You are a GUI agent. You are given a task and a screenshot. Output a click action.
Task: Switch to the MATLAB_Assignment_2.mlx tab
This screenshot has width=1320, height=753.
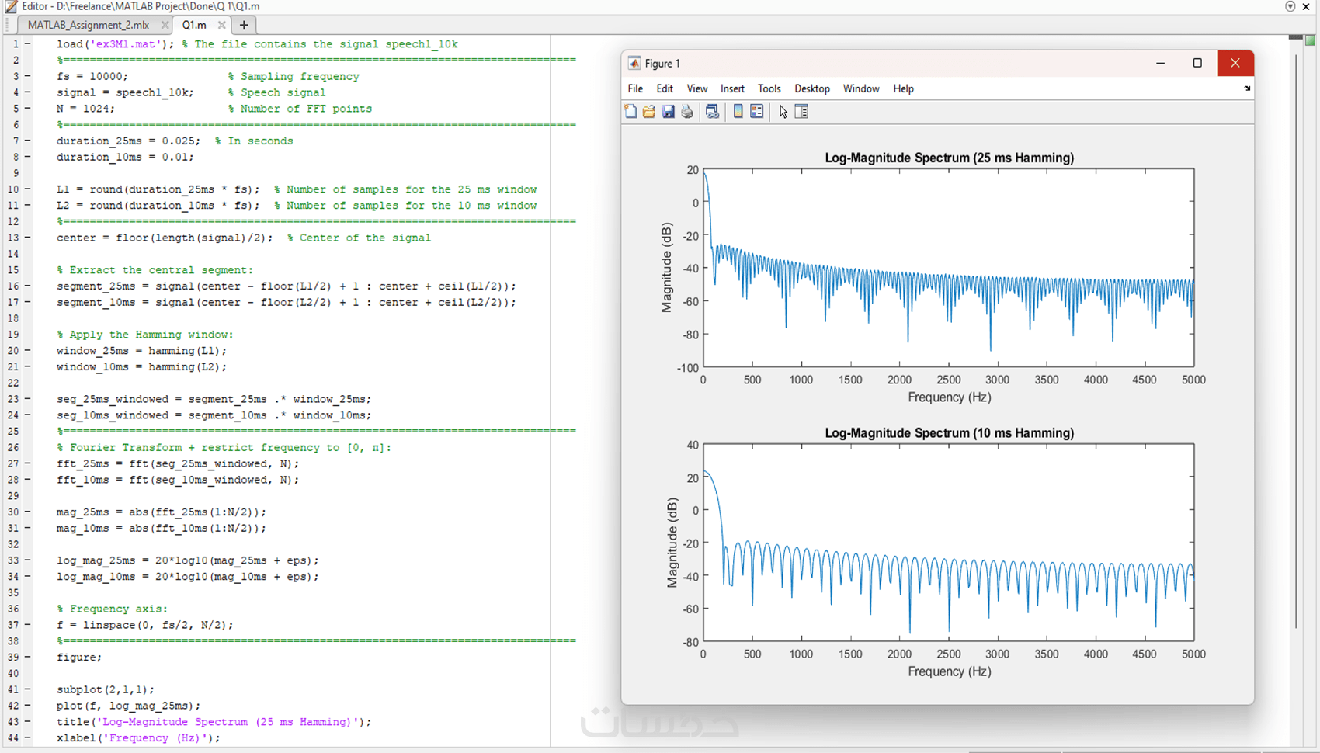click(x=88, y=25)
